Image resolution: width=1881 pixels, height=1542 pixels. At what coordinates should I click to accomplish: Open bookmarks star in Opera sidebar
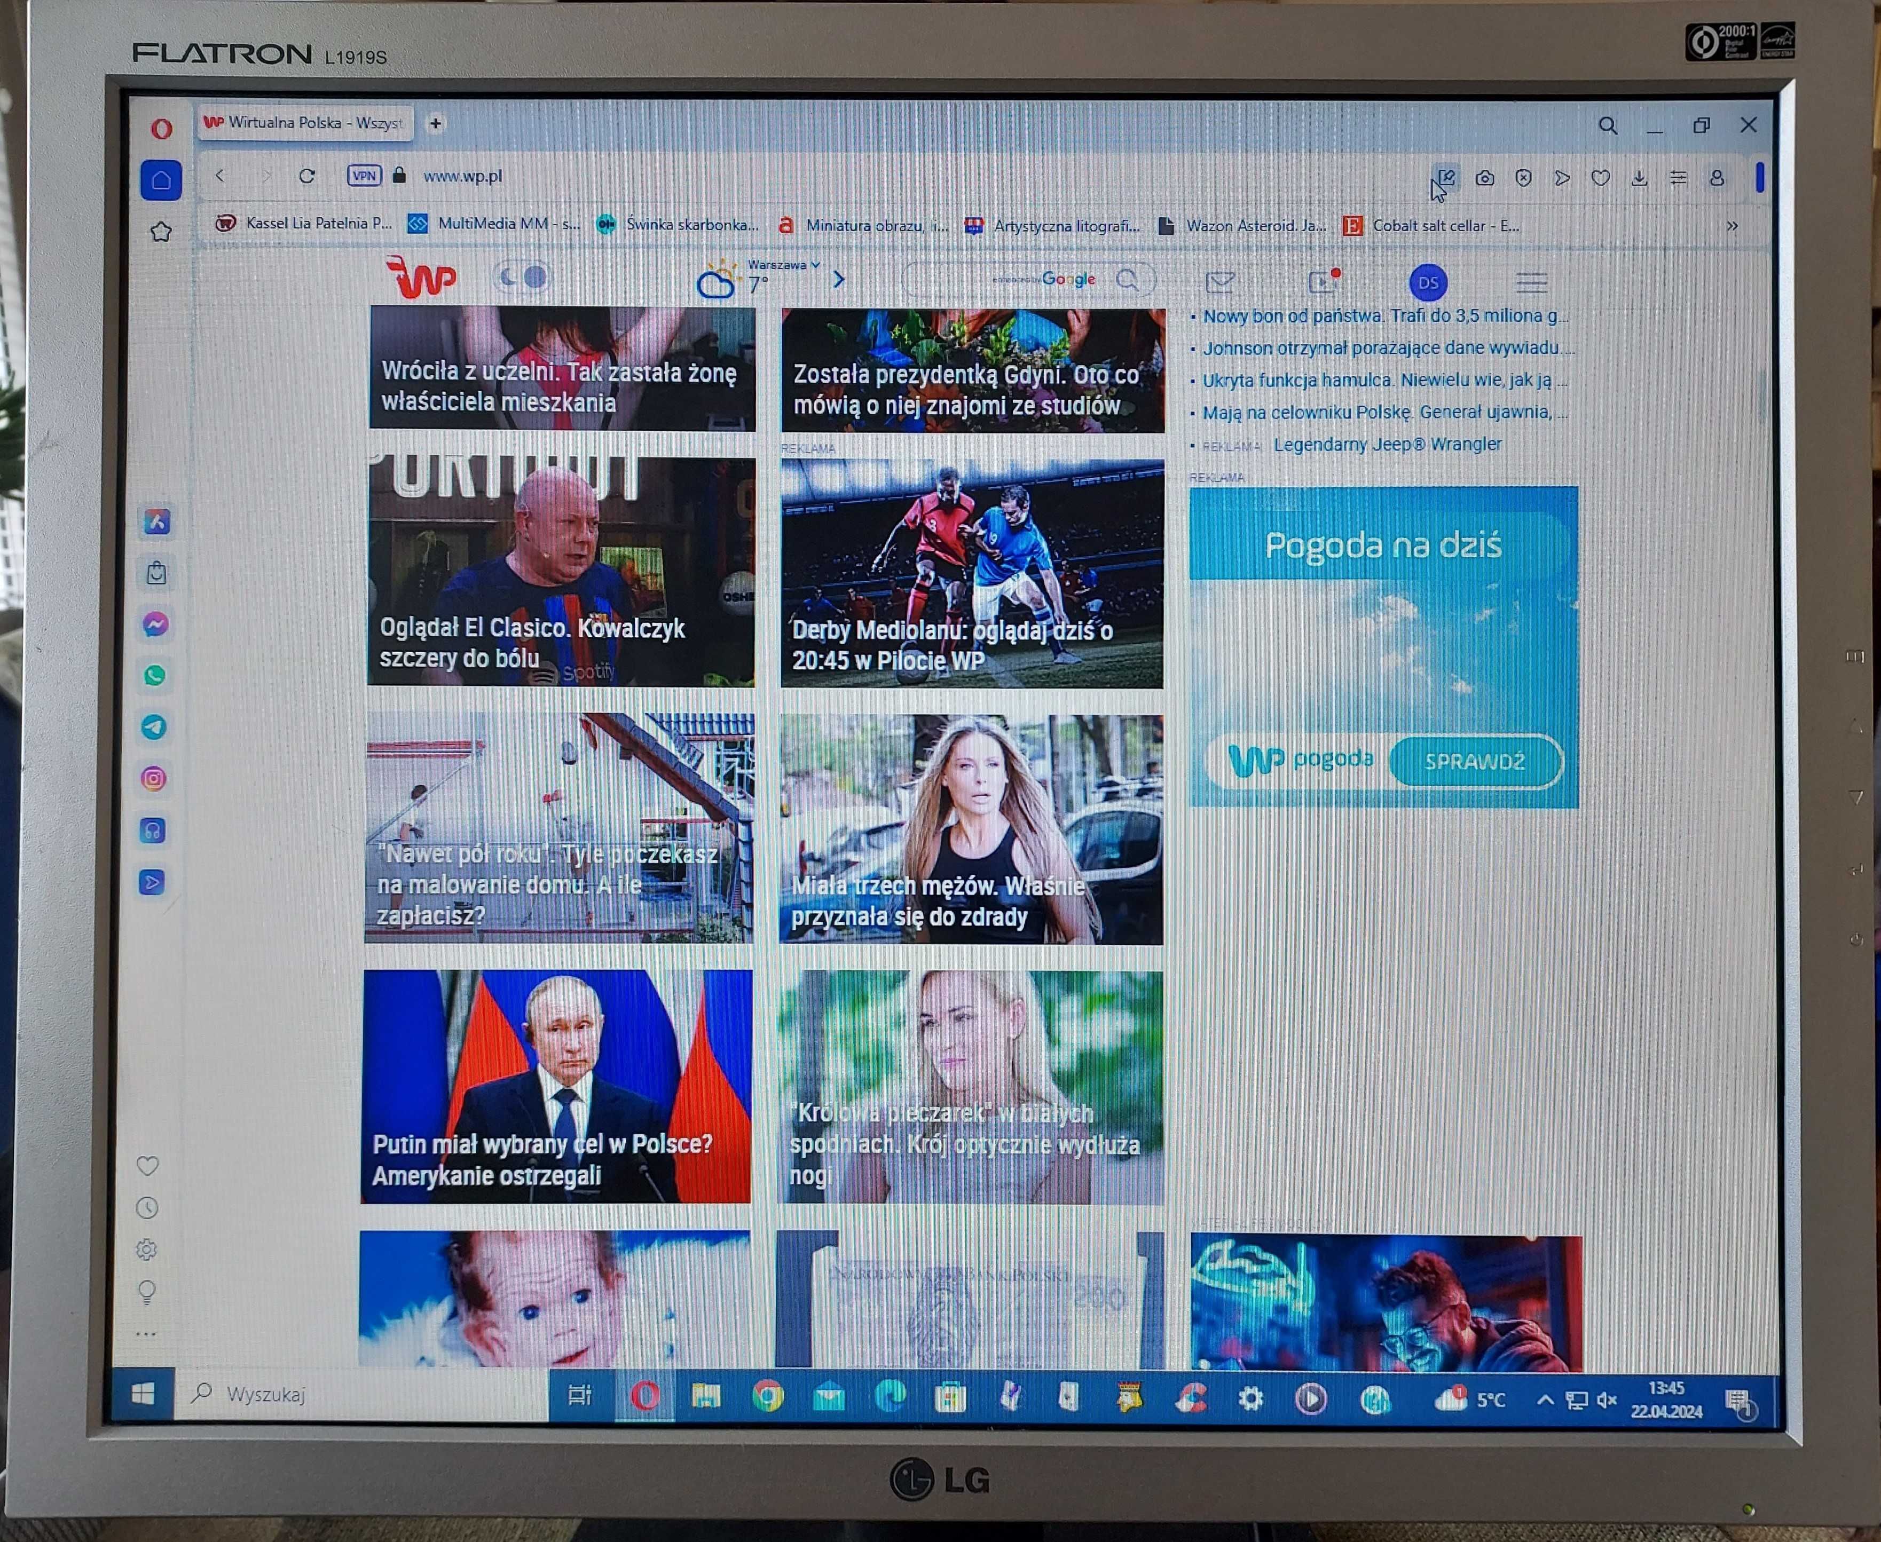coord(161,232)
